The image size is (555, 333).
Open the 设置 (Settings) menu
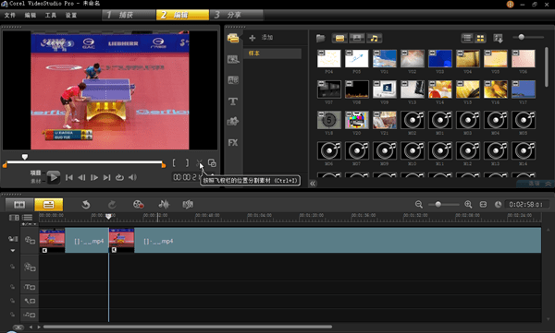pos(71,15)
